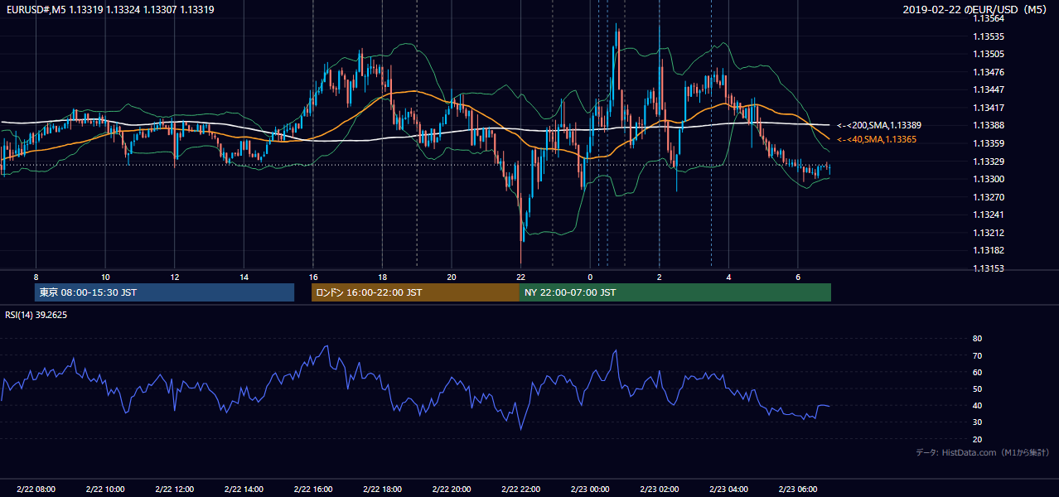The width and height of the screenshot is (1059, 497).
Task: Click the 2/22 08:00 time label
Action: [36, 490]
